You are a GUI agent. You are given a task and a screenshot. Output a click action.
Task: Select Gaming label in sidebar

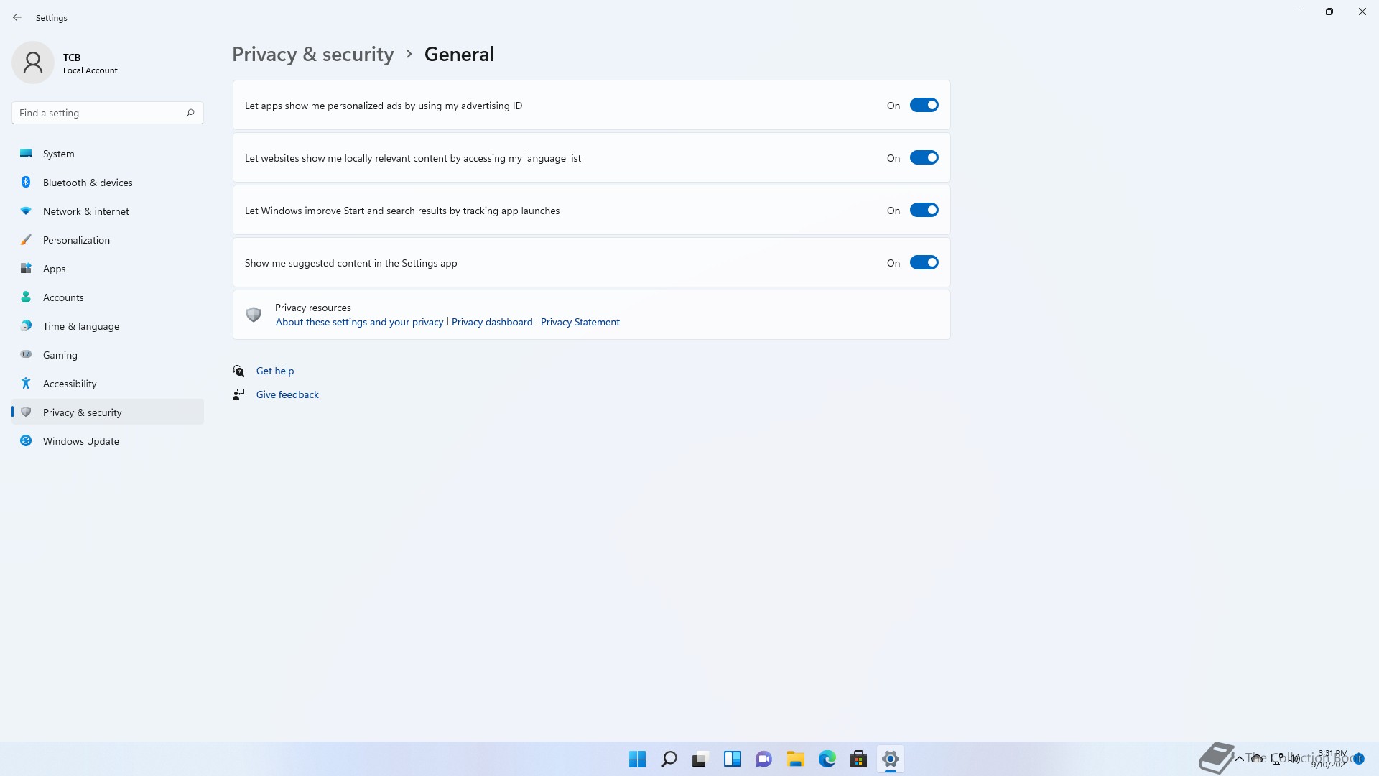pyautogui.click(x=60, y=355)
